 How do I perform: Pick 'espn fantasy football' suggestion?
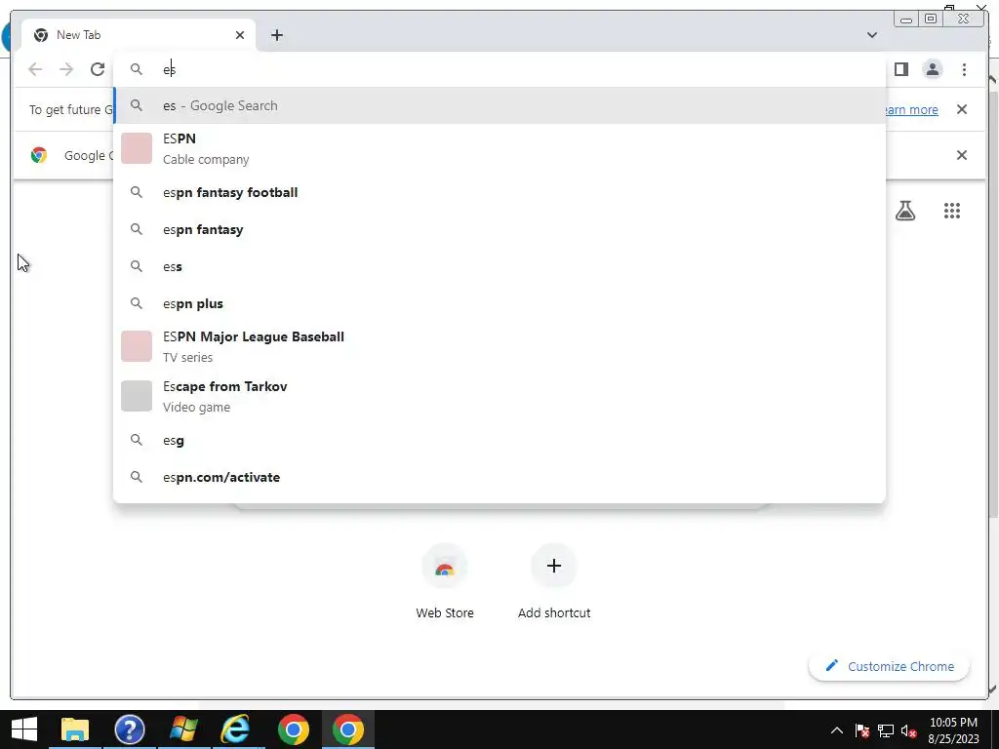499,192
